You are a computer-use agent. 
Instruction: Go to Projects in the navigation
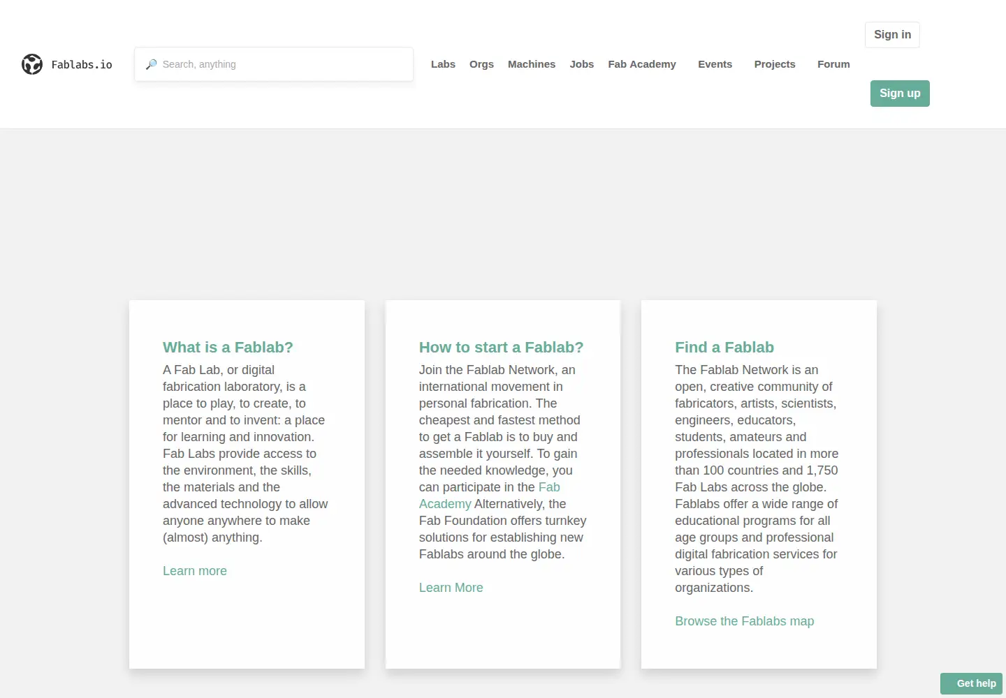775,64
